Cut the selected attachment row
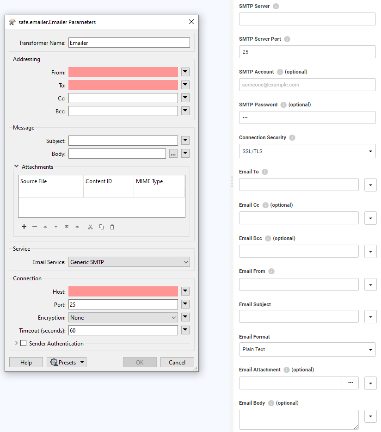381x432 pixels. [x=90, y=227]
